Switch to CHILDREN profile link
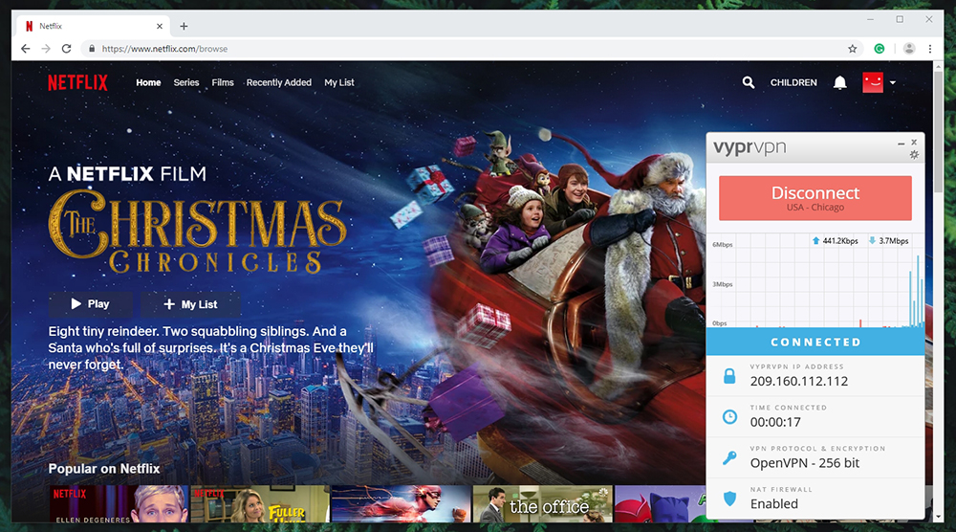Viewport: 956px width, 532px height. pyautogui.click(x=793, y=82)
